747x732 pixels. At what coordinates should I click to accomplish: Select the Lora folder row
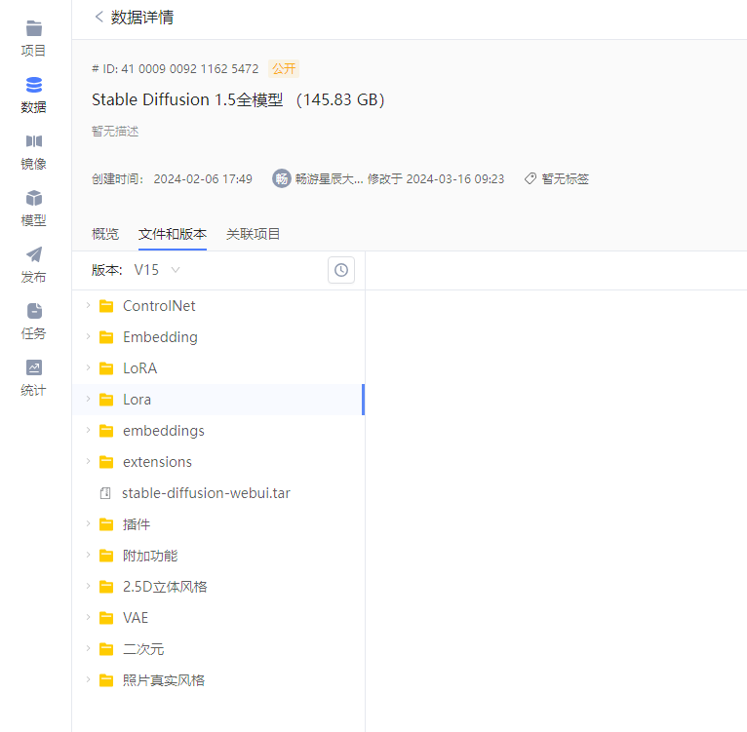click(x=218, y=400)
